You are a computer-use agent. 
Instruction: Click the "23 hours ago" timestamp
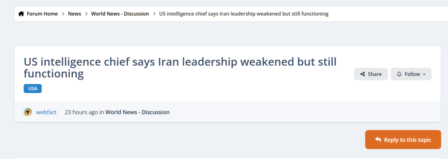(x=81, y=112)
